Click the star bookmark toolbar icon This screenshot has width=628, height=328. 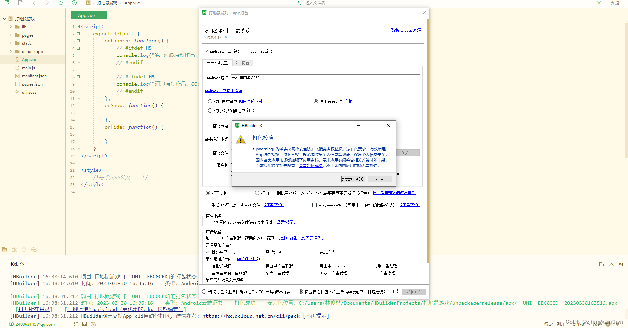61,3
